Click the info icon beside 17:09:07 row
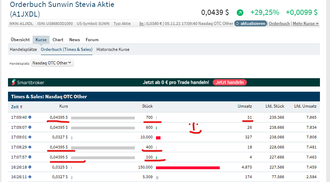This screenshot has height=182, width=330. pos(30,127)
